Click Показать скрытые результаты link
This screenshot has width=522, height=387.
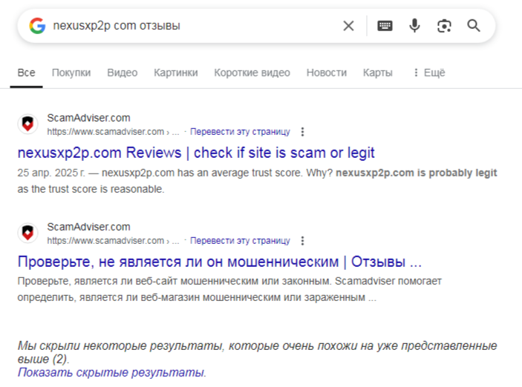[112, 372]
